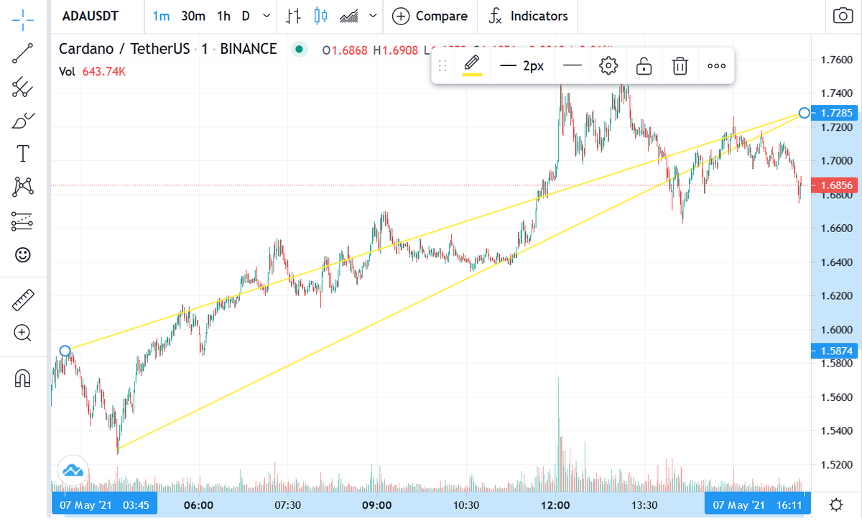The image size is (862, 521).
Task: Open drawing settings gear in floating toolbar
Action: point(608,66)
